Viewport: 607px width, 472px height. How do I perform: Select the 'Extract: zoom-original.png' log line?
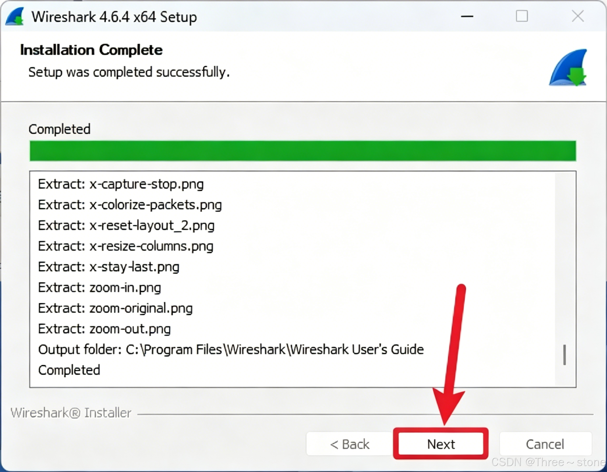point(115,308)
